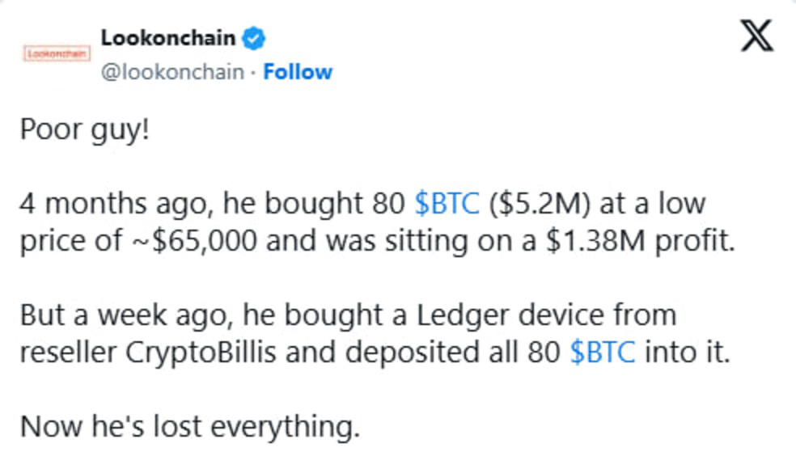
Task: Click "Now he's lost everything." line
Action: pos(190,426)
